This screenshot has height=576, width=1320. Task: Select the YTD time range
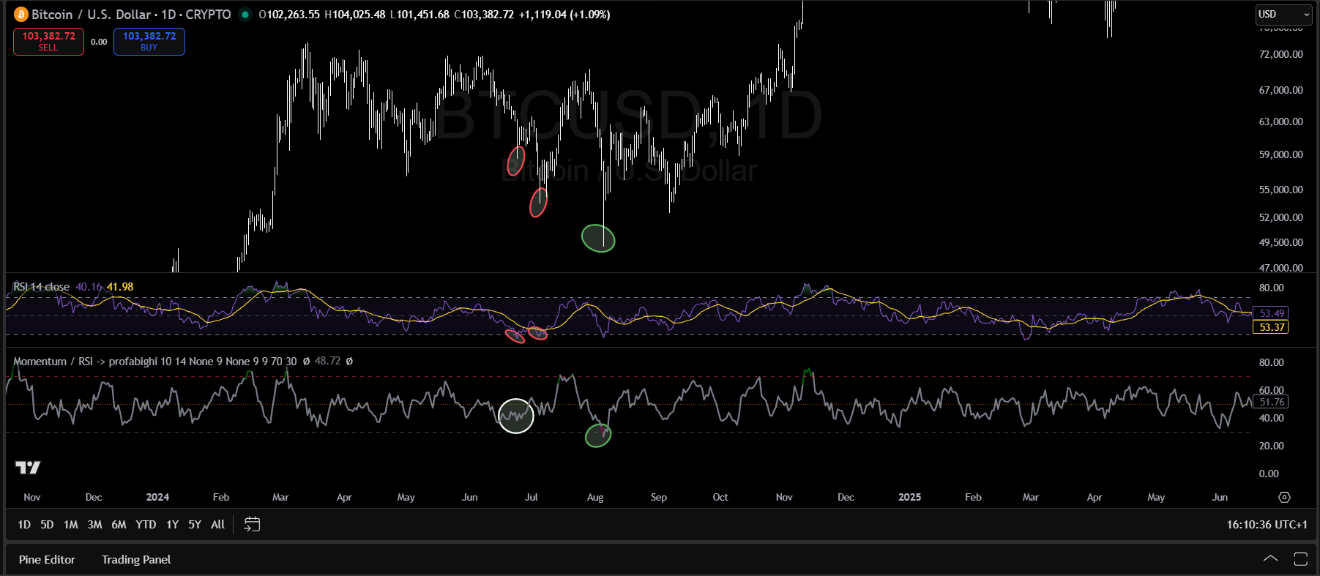[146, 524]
